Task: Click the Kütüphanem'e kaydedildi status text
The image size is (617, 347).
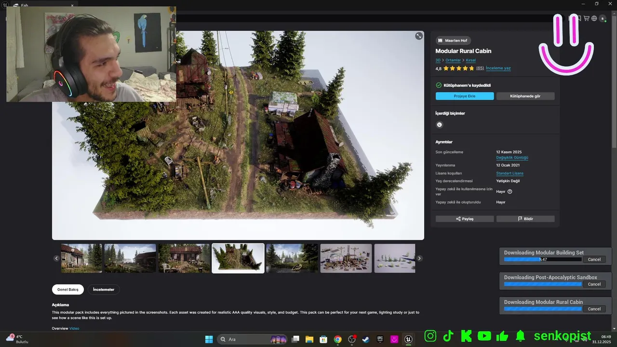Action: coord(467,85)
